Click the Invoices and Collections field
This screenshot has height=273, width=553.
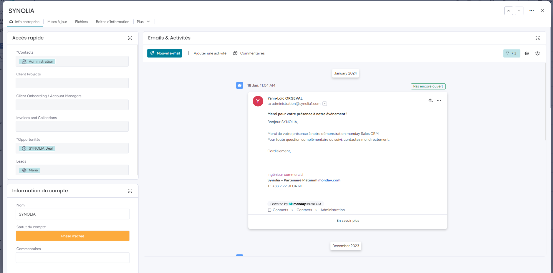pos(72,126)
